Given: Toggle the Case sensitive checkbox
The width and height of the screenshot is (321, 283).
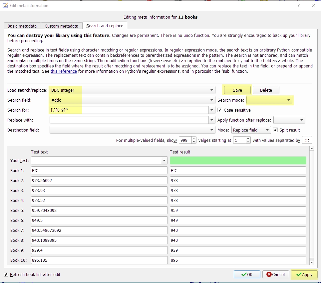Looking at the screenshot, I should coord(220,110).
